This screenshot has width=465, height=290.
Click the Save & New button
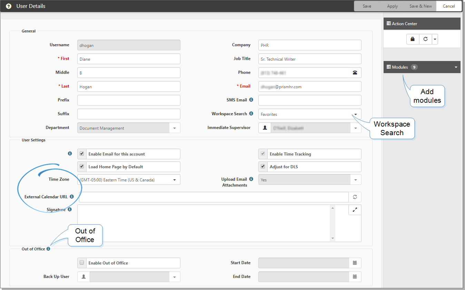coord(421,6)
